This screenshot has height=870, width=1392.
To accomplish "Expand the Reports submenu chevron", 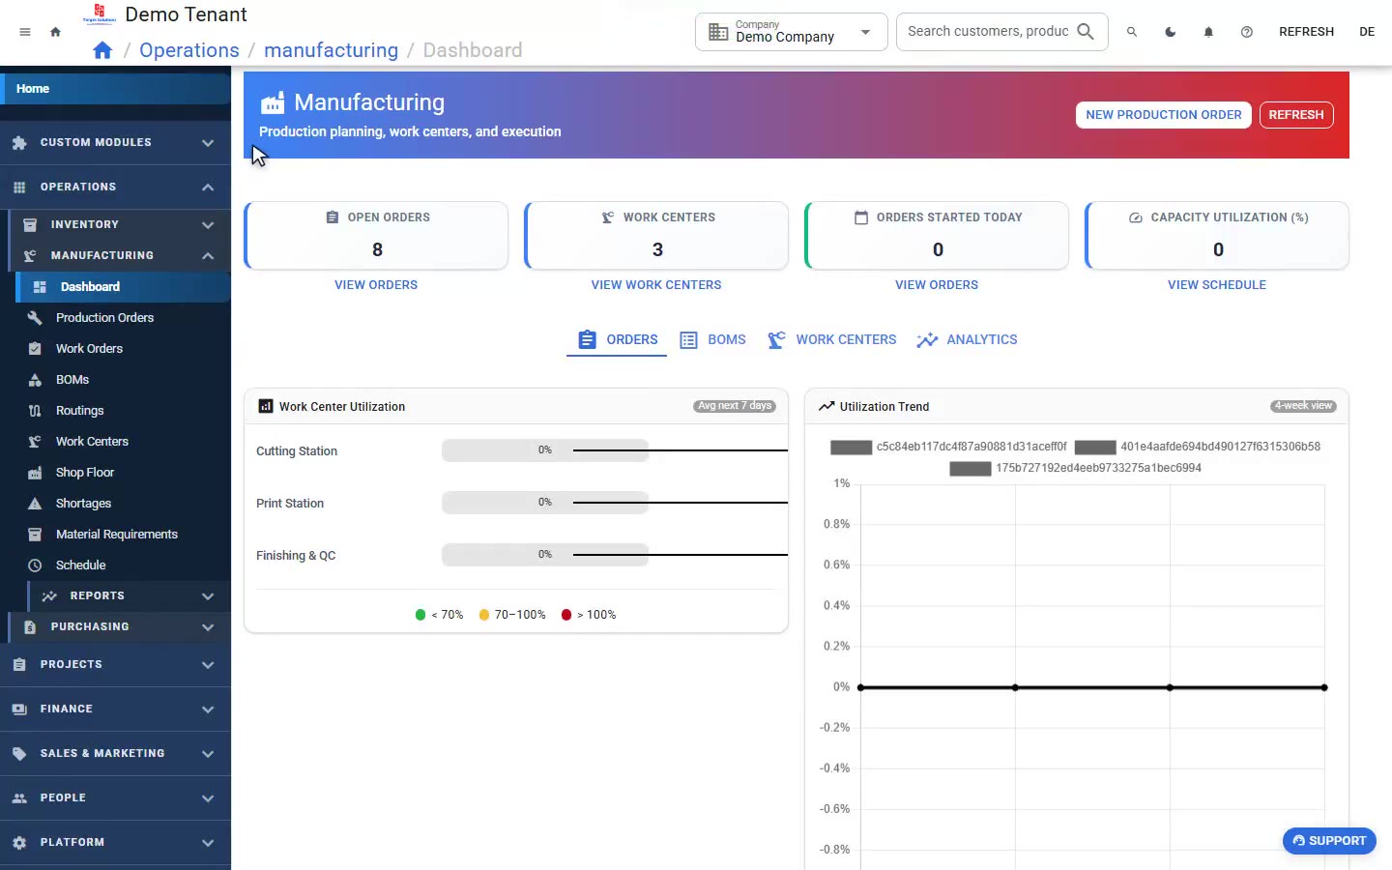I will 208,595.
